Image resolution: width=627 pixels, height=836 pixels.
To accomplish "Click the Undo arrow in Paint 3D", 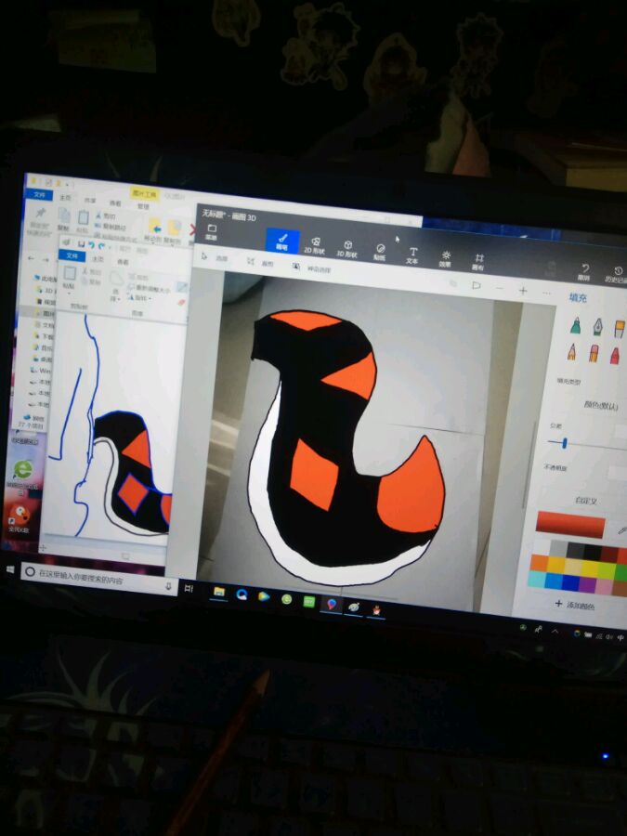I will 584,271.
